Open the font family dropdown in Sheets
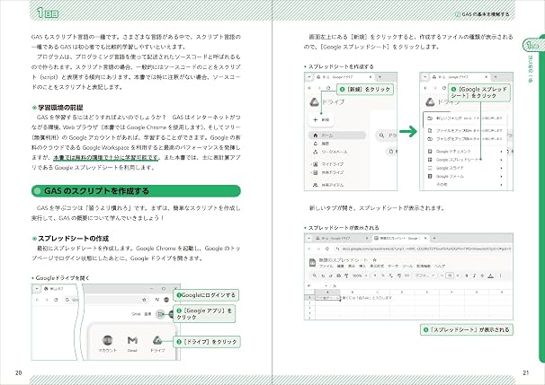The width and height of the screenshot is (545, 385). pos(425,276)
